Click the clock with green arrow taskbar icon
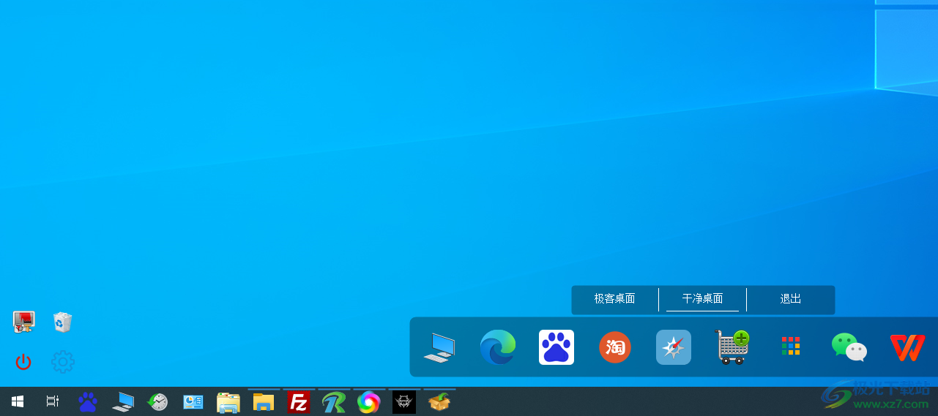Screen dimensions: 938x416 (158, 402)
